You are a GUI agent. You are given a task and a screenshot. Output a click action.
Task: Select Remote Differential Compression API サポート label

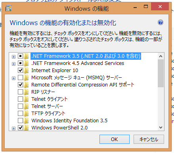coord(82,85)
